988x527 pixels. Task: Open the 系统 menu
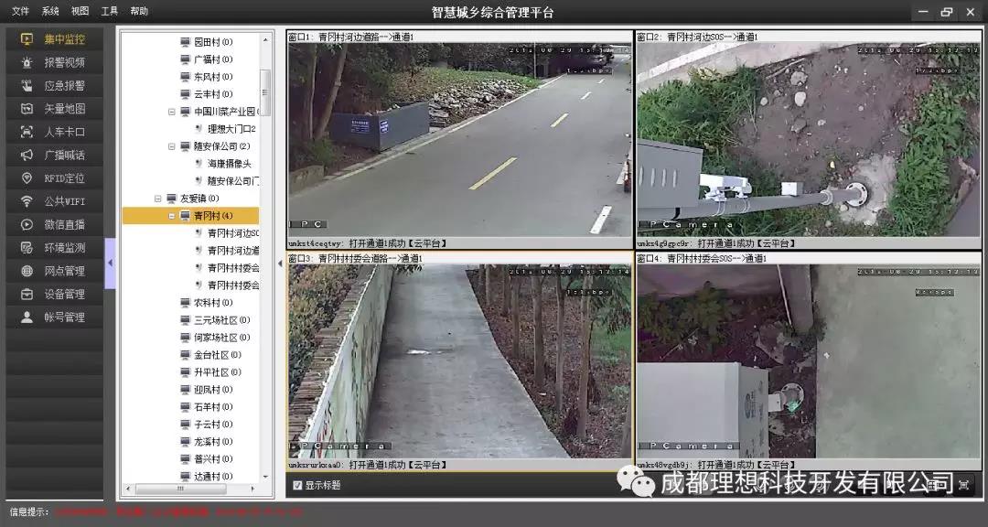click(x=50, y=12)
